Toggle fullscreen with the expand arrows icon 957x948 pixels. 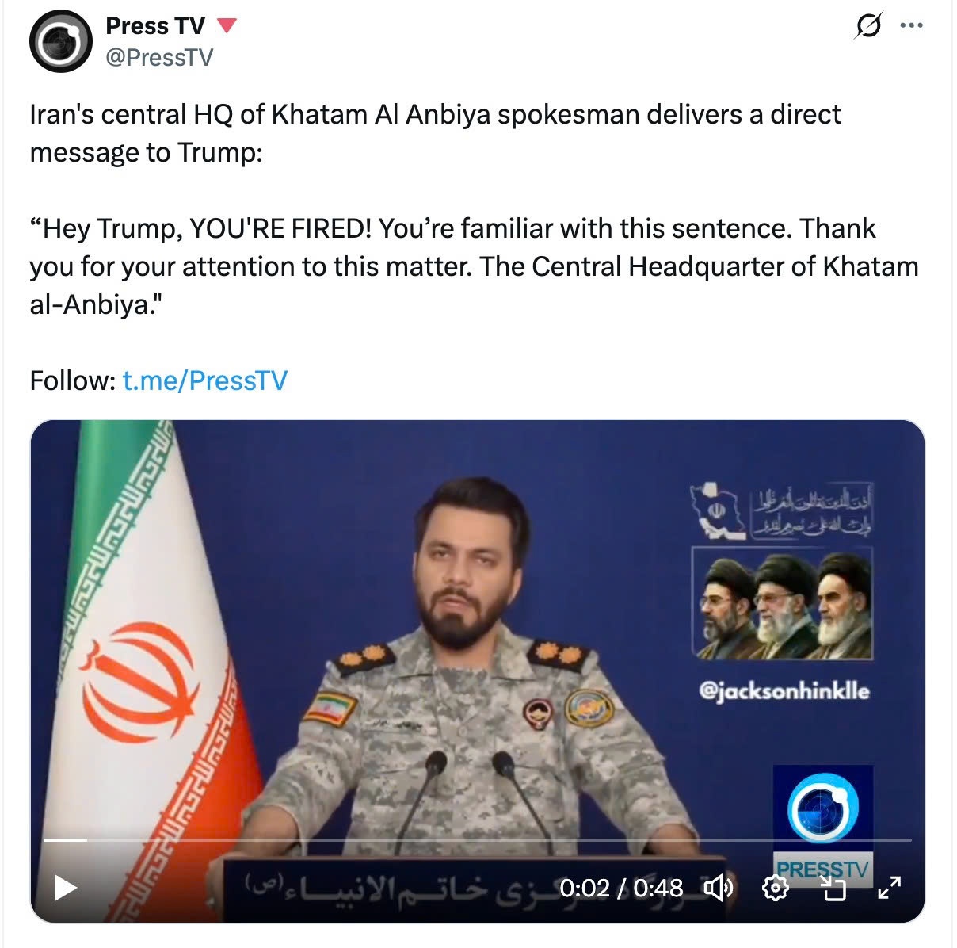(890, 889)
